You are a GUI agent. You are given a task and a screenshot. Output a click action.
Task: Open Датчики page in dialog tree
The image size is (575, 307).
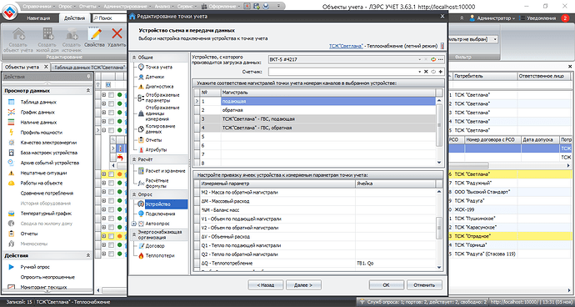pyautogui.click(x=154, y=77)
